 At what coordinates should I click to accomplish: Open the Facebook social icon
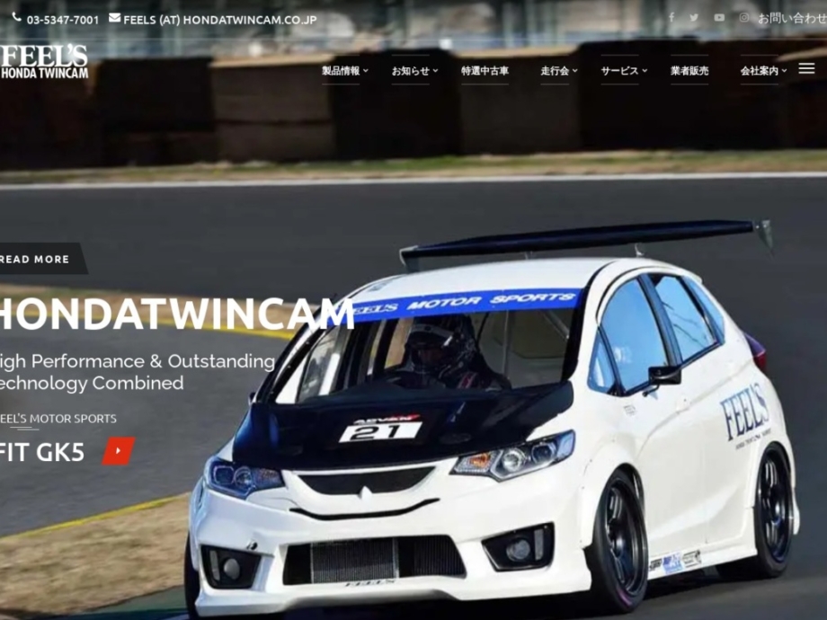tap(671, 17)
